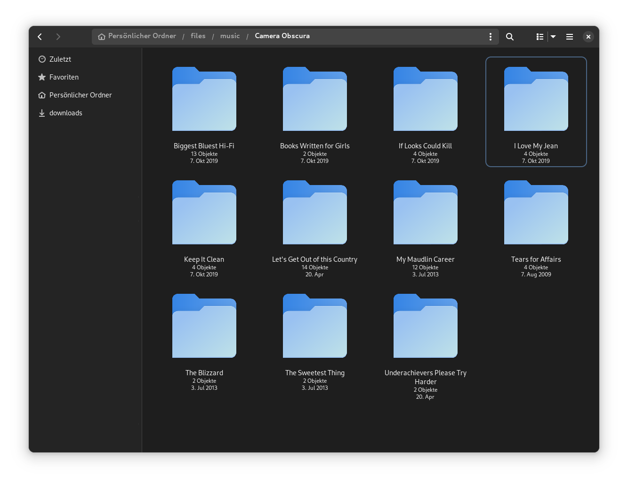Image resolution: width=628 pixels, height=484 pixels.
Task: Click the 'Keep It Clean' name label
Action: (x=204, y=259)
